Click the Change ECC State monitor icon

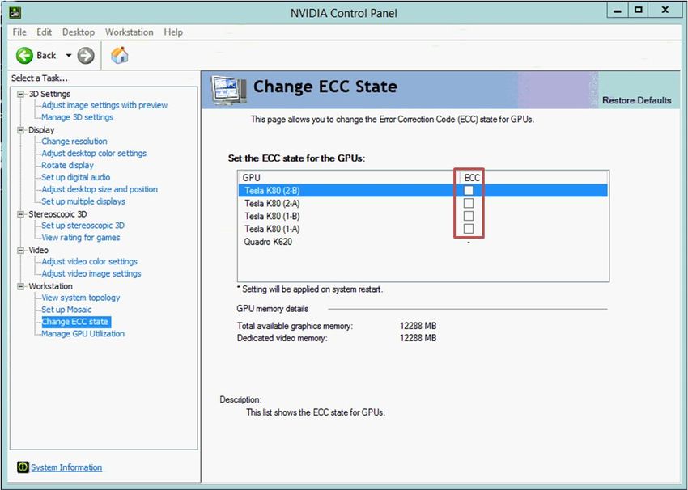[228, 90]
